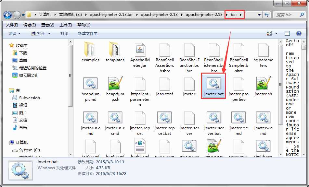Viewport: 309px width, 187px height.
Task: Select jaas.conf file
Action: [164, 87]
